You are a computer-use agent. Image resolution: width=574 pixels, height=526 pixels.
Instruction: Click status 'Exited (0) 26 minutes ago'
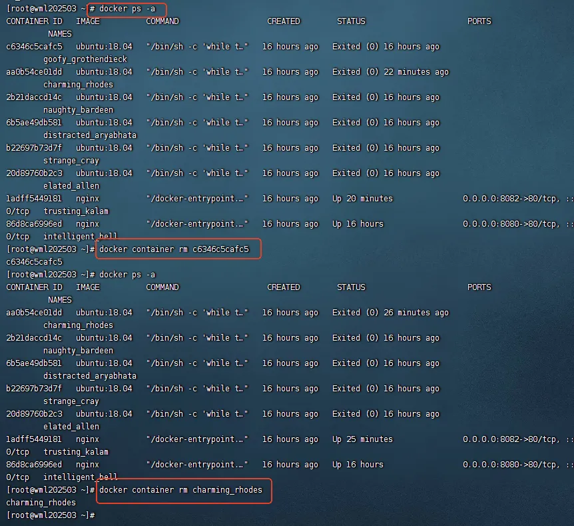(390, 313)
